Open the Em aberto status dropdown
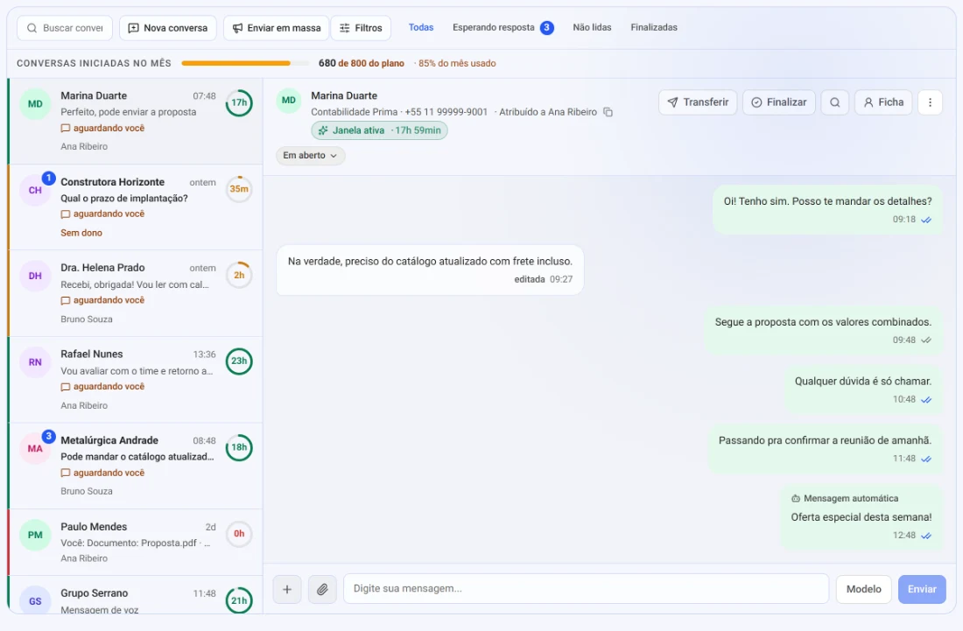The image size is (963, 631). 310,155
